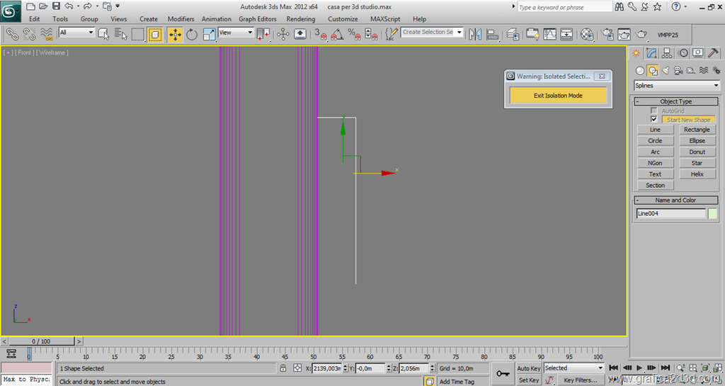Click the Select and Uniform Scale tool
Screen dimensions: 725x386
(x=210, y=34)
